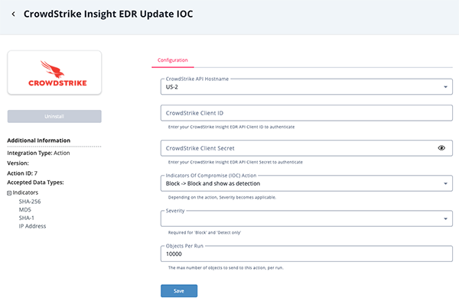Click the IOC Action caret arrow
The image size is (459, 304).
(445, 183)
